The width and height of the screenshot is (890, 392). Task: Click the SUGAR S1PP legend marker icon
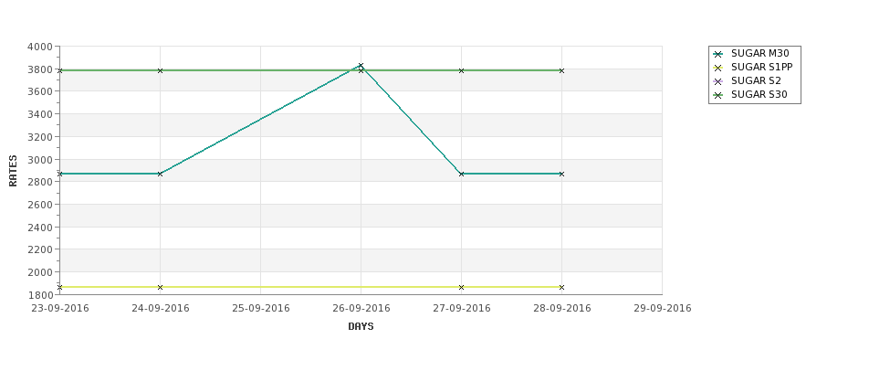click(x=718, y=68)
